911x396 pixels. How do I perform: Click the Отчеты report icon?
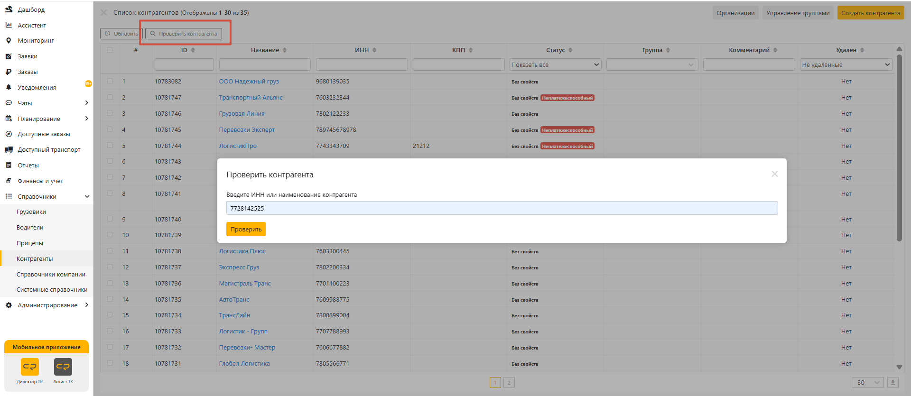point(9,165)
